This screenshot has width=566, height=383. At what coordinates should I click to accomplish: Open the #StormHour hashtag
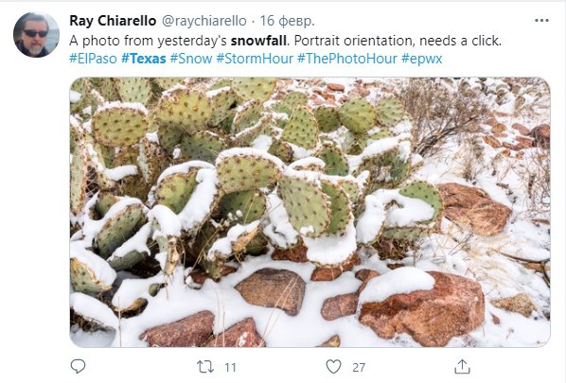255,59
